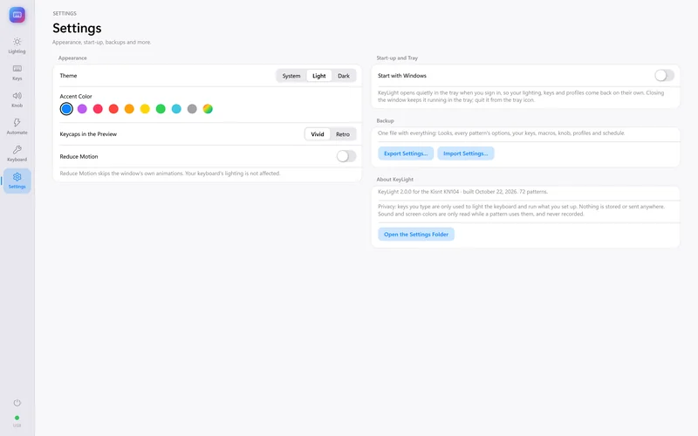The height and width of the screenshot is (436, 698).
Task: Select the Settings sidebar item
Action: [17, 181]
